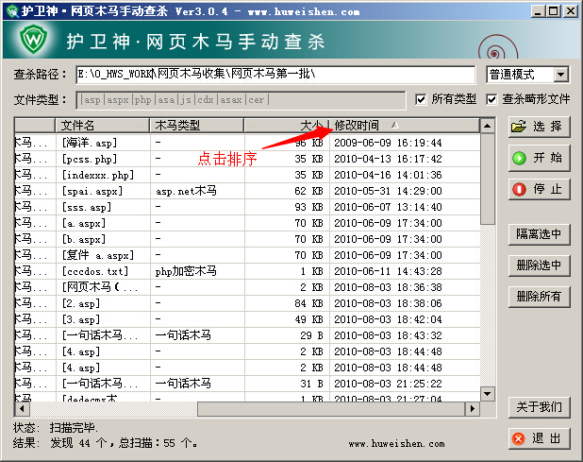Click the red X icon on 退出

point(518,438)
